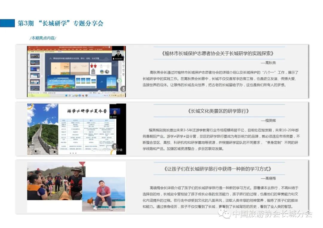Click the heading 第3期 "长城研学" 专题分享会

click(60, 23)
